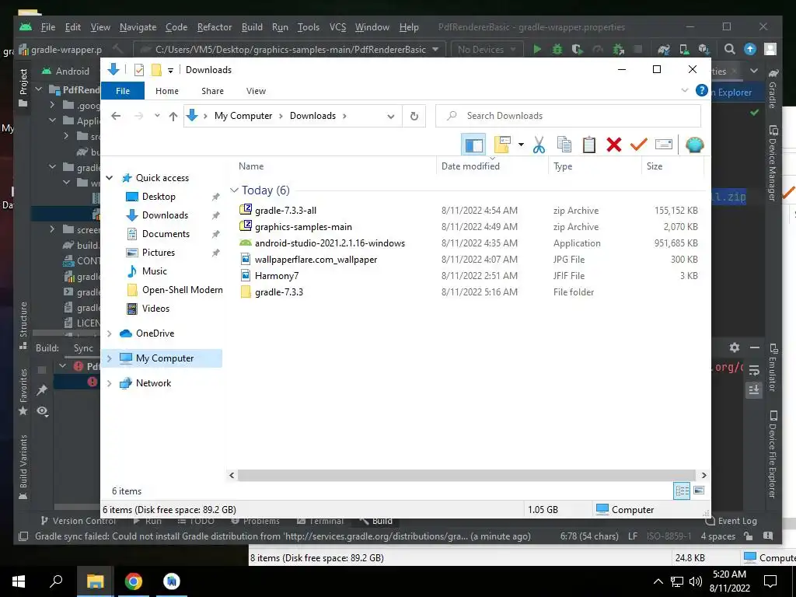The image size is (796, 597).
Task: Open the address bar history dropdown
Action: point(390,117)
